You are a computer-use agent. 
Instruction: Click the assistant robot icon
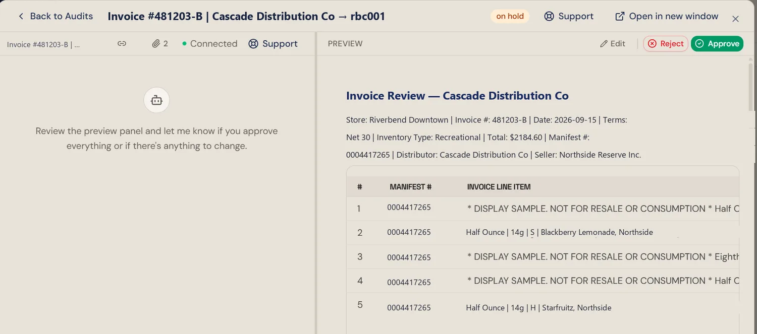point(156,100)
